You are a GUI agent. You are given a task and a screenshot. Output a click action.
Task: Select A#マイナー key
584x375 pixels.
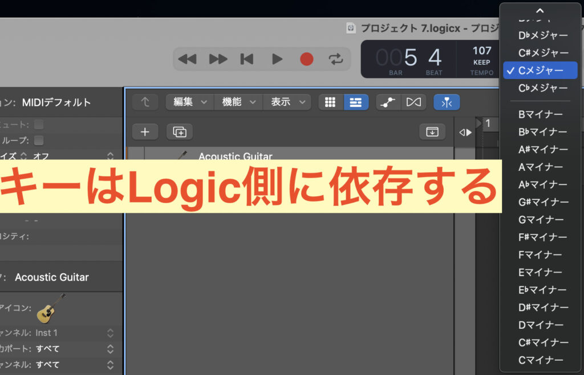[540, 150]
